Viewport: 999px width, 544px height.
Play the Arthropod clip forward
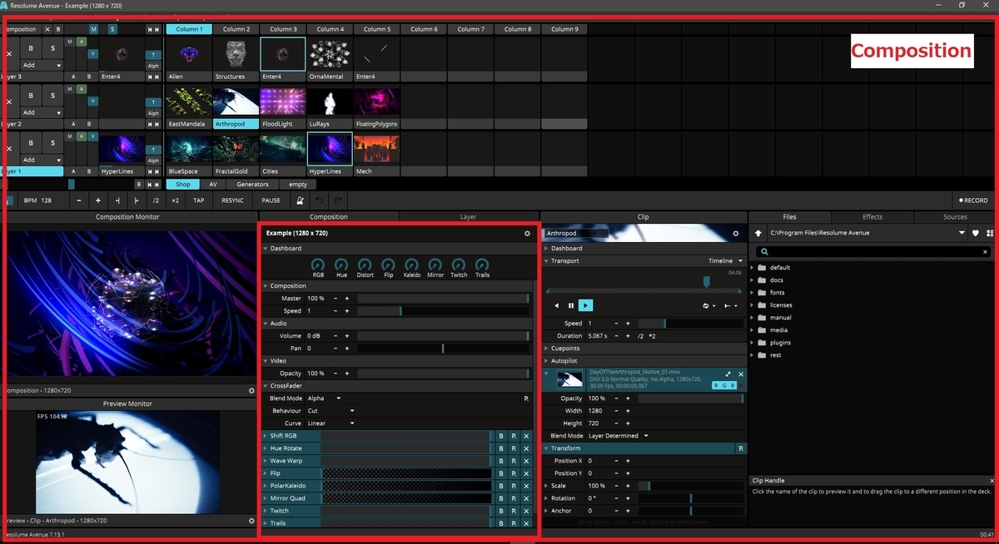(585, 306)
